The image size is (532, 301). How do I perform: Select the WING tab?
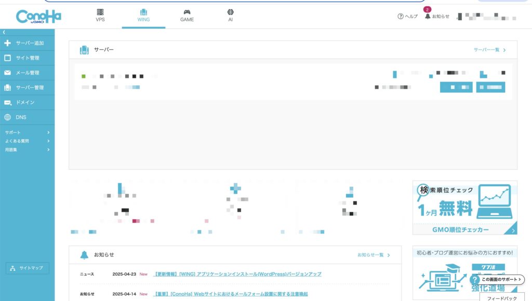143,16
